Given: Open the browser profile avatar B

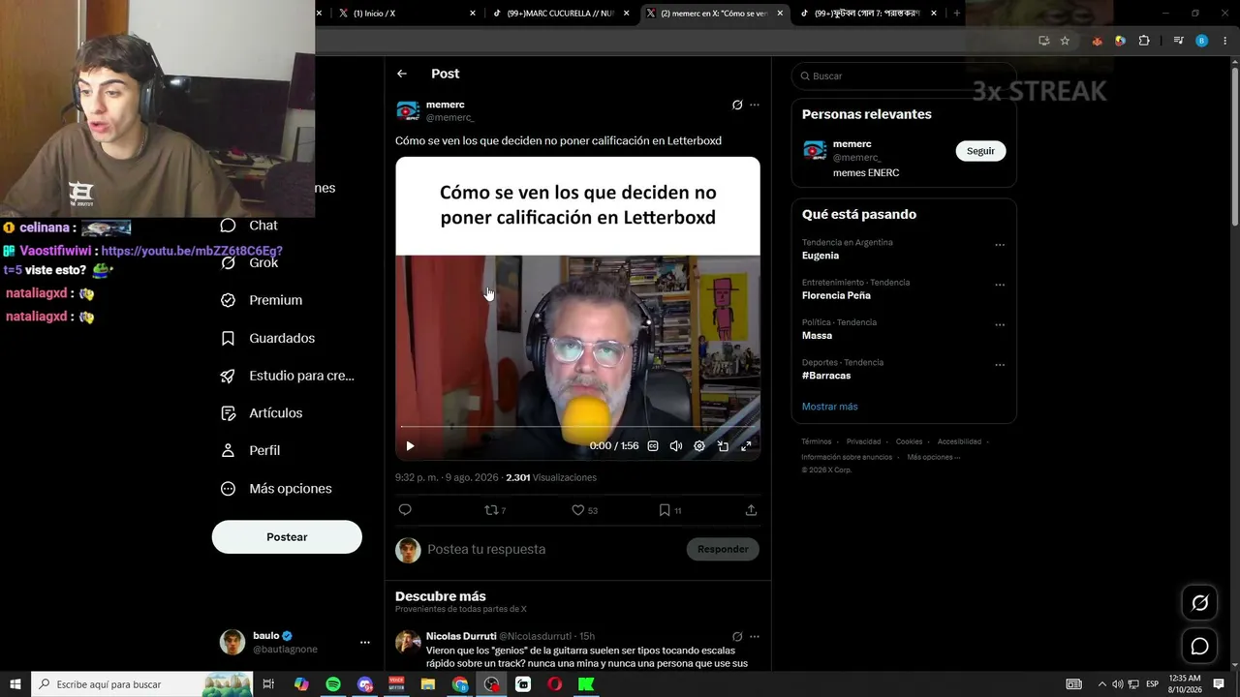Looking at the screenshot, I should pyautogui.click(x=1202, y=41).
